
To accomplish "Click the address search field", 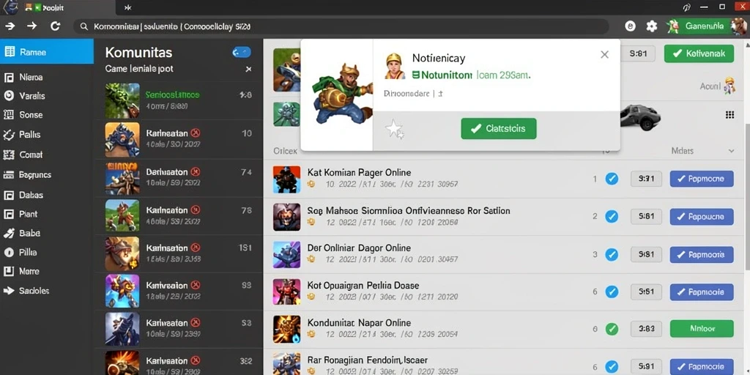I will (x=341, y=26).
